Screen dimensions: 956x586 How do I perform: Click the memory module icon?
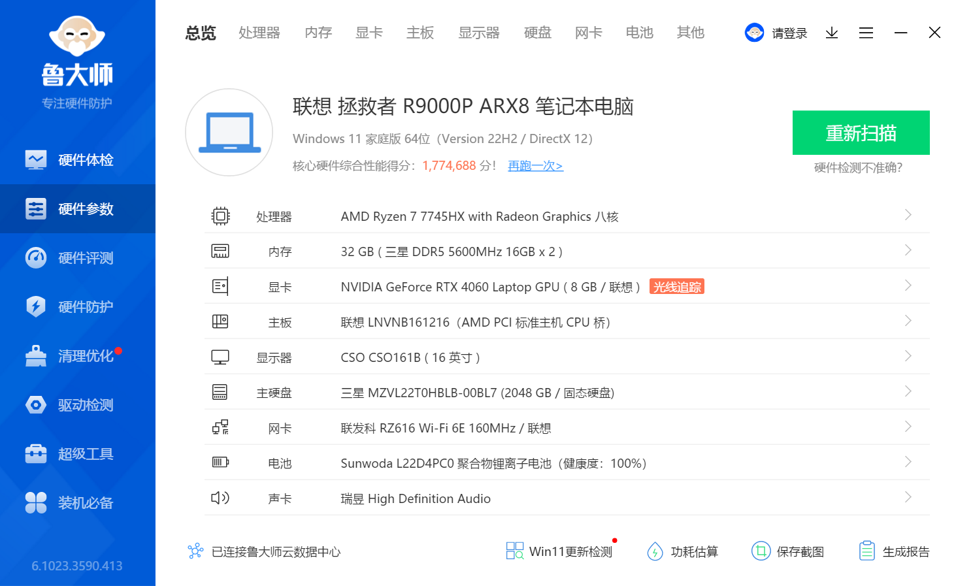click(x=220, y=251)
